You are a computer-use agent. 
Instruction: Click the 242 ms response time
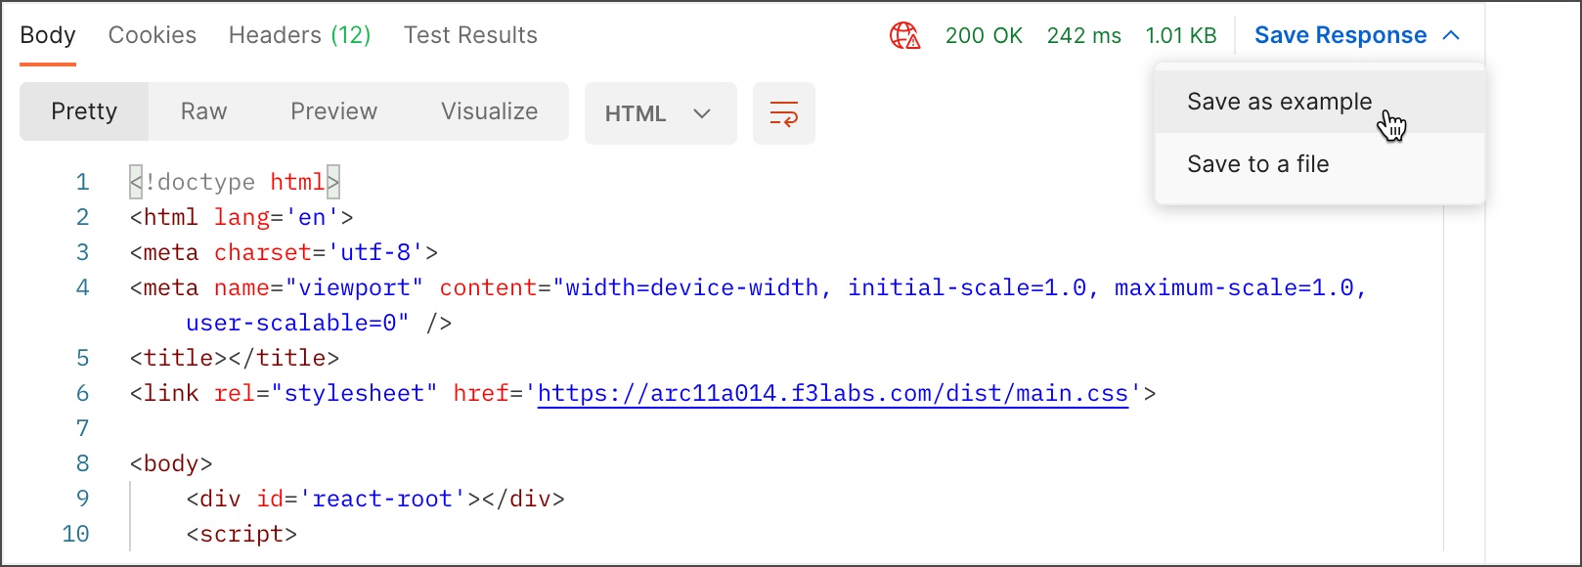point(1083,36)
